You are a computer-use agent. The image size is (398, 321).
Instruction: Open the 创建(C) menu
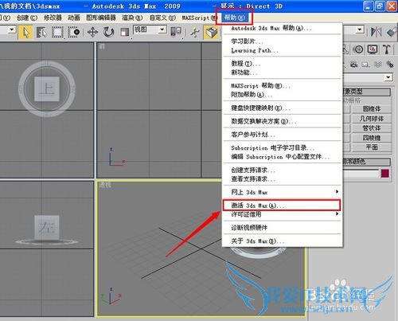27,18
